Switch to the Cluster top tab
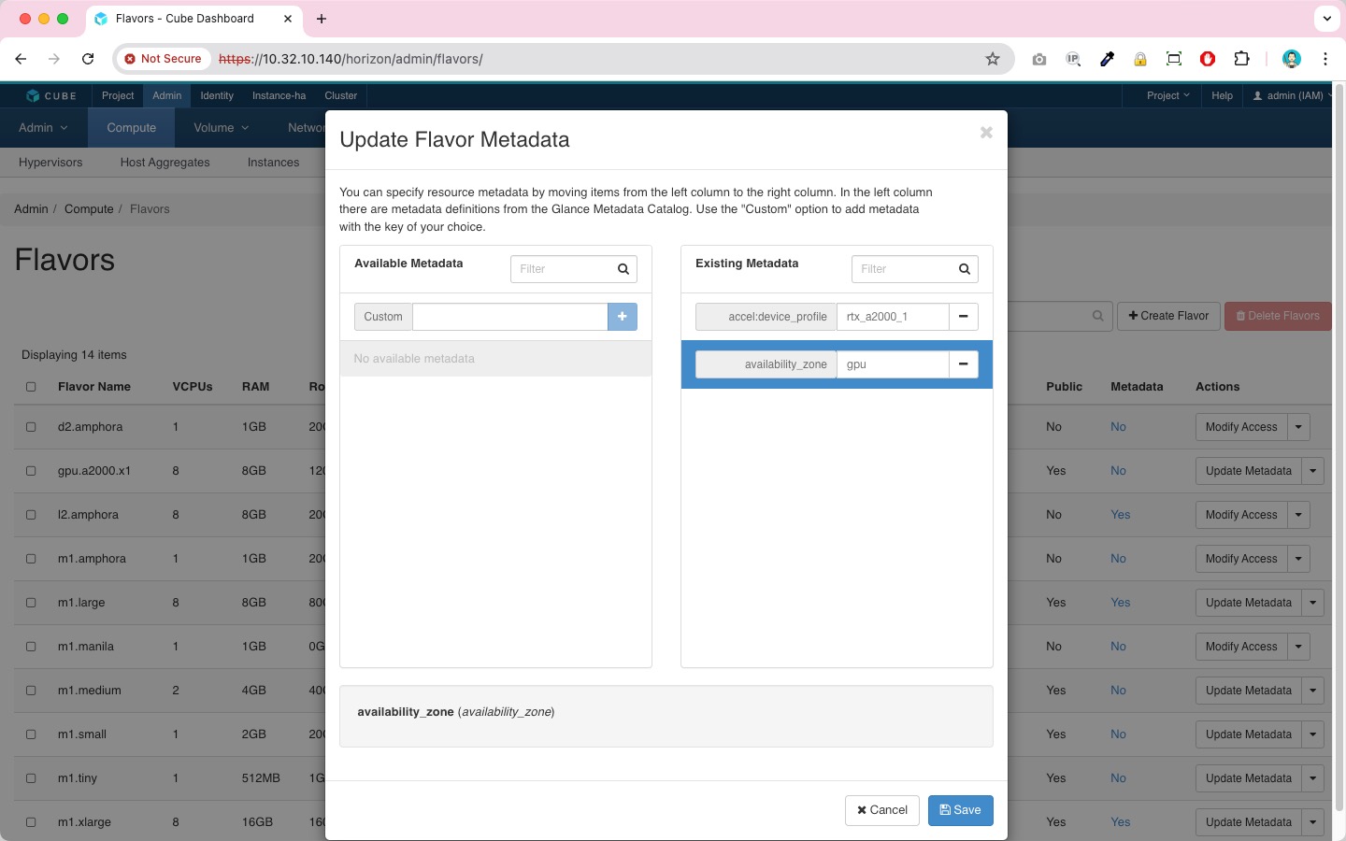1346x841 pixels. (341, 95)
